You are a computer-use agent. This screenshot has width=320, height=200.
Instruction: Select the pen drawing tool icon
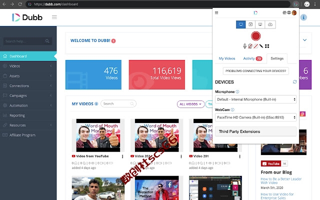point(261,46)
